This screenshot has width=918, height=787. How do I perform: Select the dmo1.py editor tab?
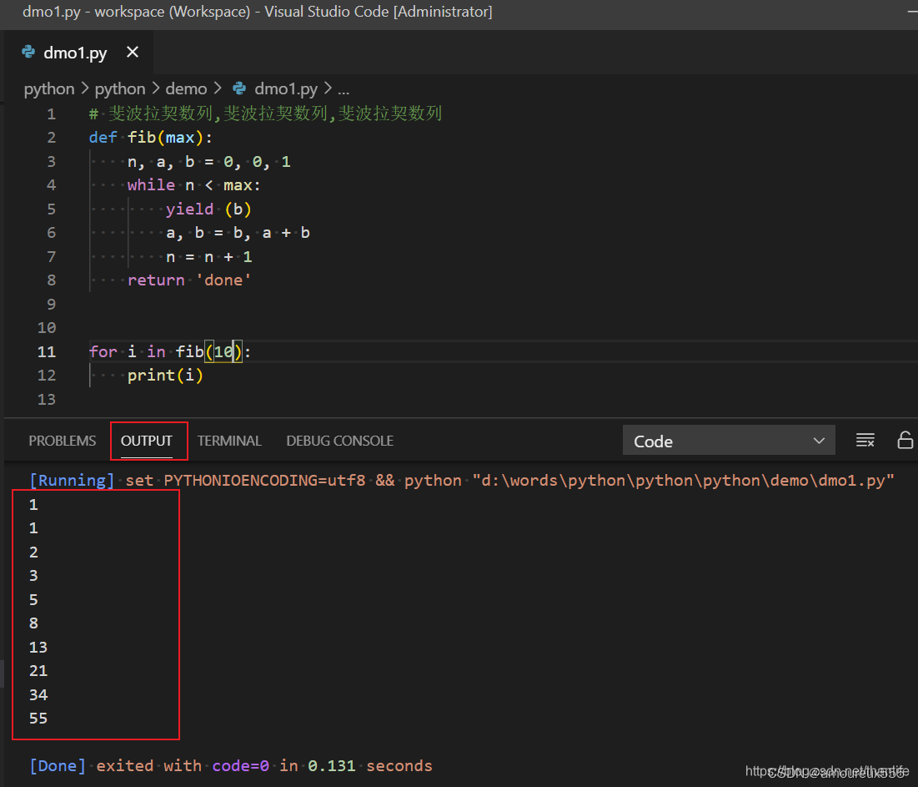click(x=79, y=52)
